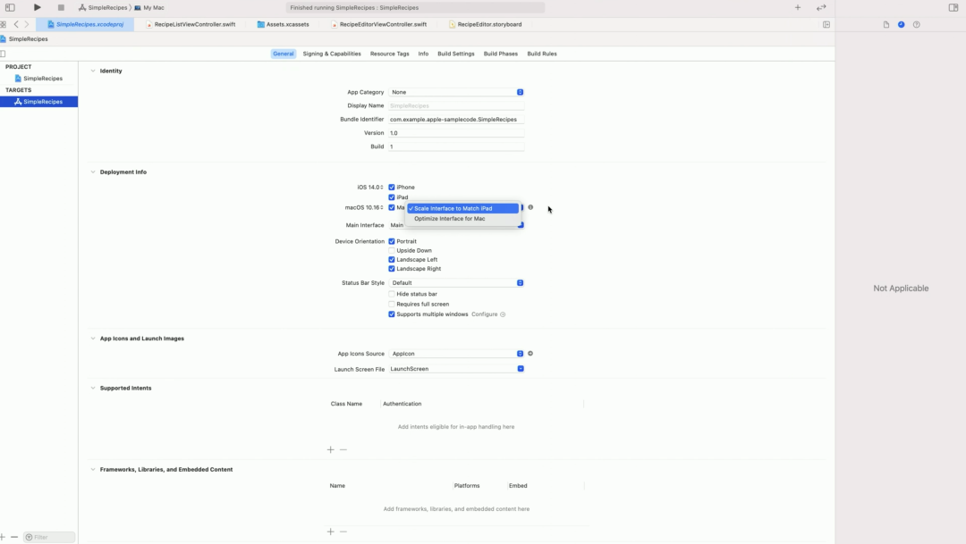
Task: Collapse Frameworks, Libraries section
Action: coord(93,470)
